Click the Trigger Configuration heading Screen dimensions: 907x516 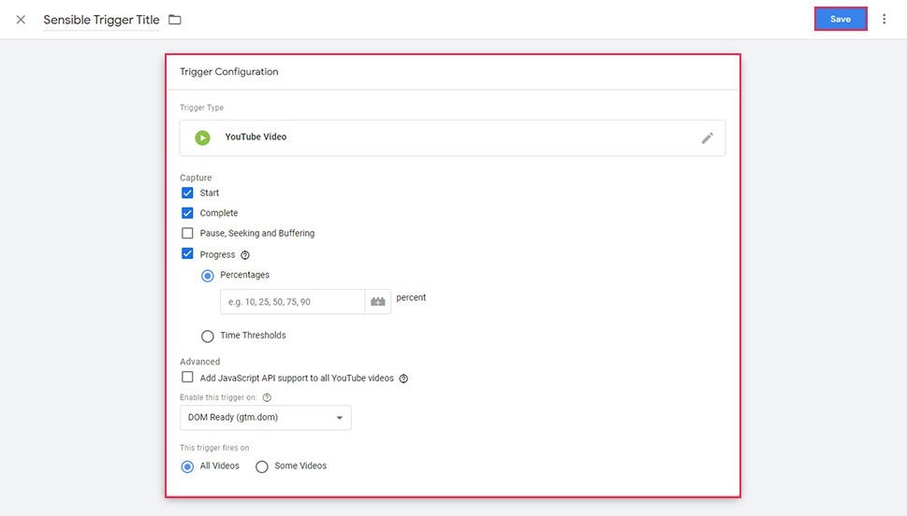[x=229, y=72]
